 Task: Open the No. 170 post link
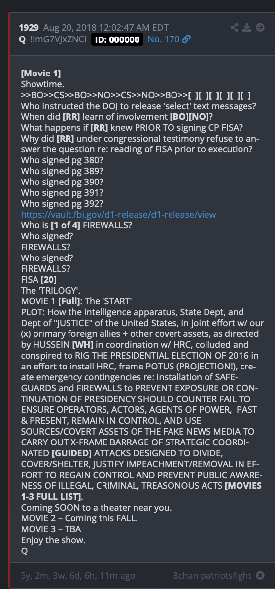pyautogui.click(x=164, y=39)
